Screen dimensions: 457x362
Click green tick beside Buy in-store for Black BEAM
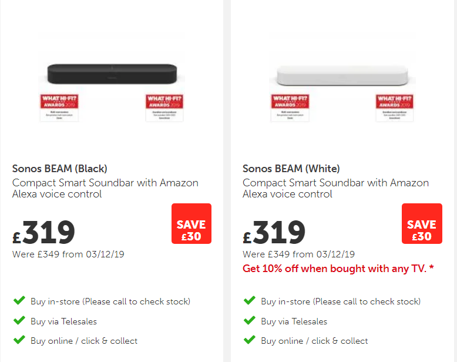coord(19,301)
